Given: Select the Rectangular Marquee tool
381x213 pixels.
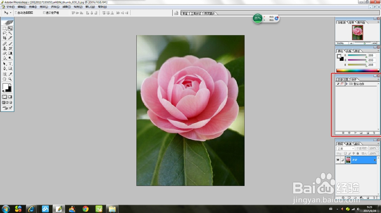Looking at the screenshot, I should (x=4, y=29).
